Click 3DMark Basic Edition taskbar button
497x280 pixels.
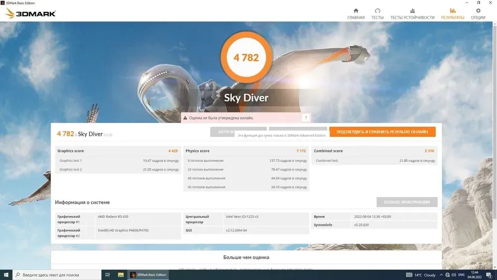point(149,275)
